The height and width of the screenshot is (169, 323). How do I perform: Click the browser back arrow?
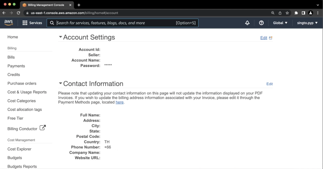pyautogui.click(x=4, y=13)
